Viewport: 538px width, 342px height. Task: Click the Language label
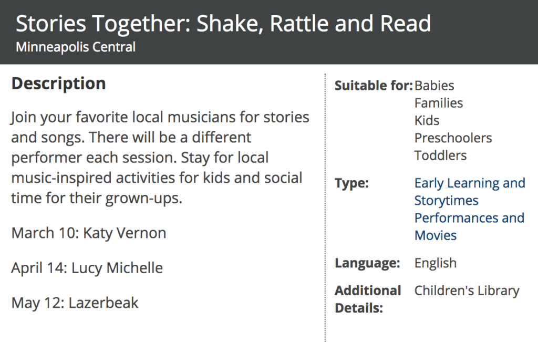(x=367, y=263)
